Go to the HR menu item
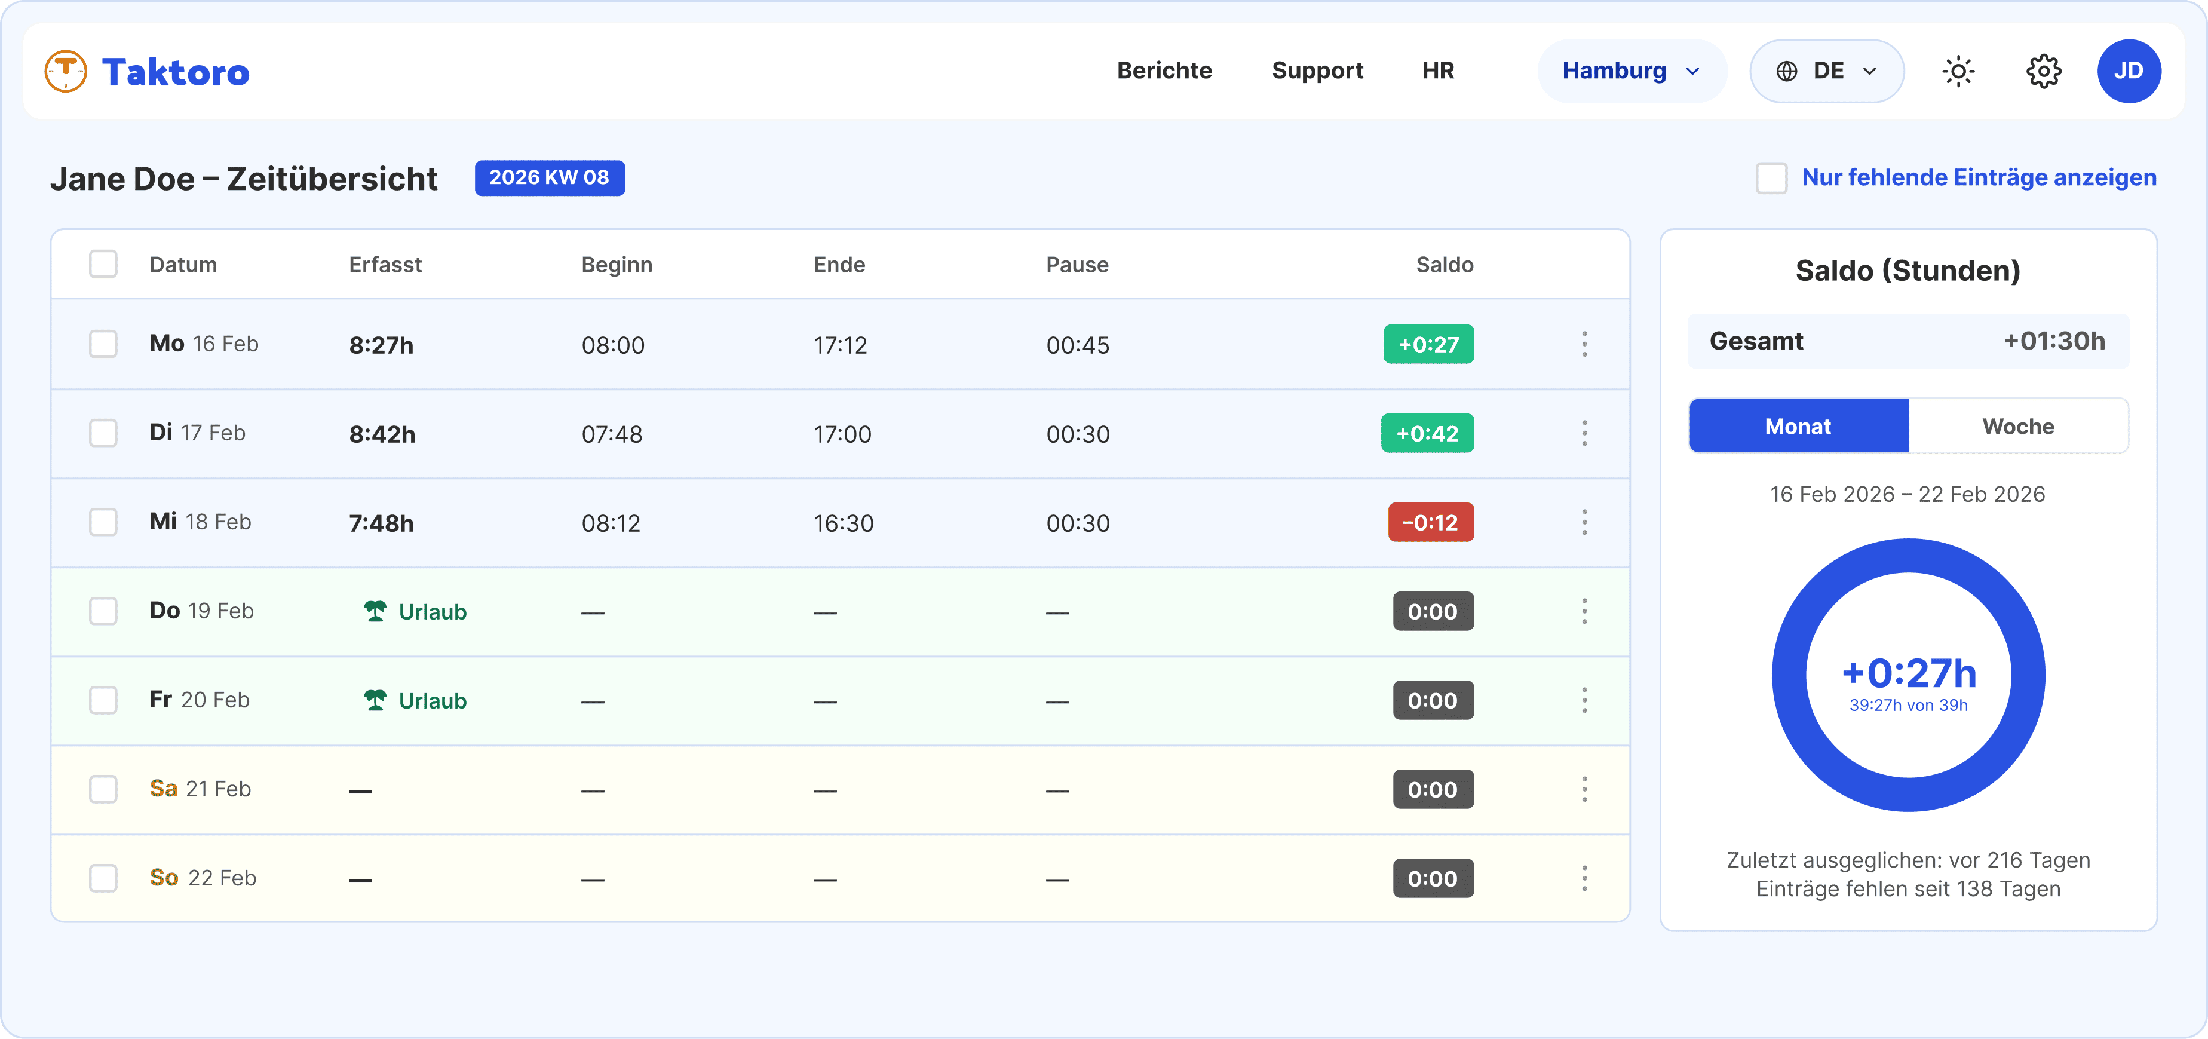 (x=1437, y=71)
